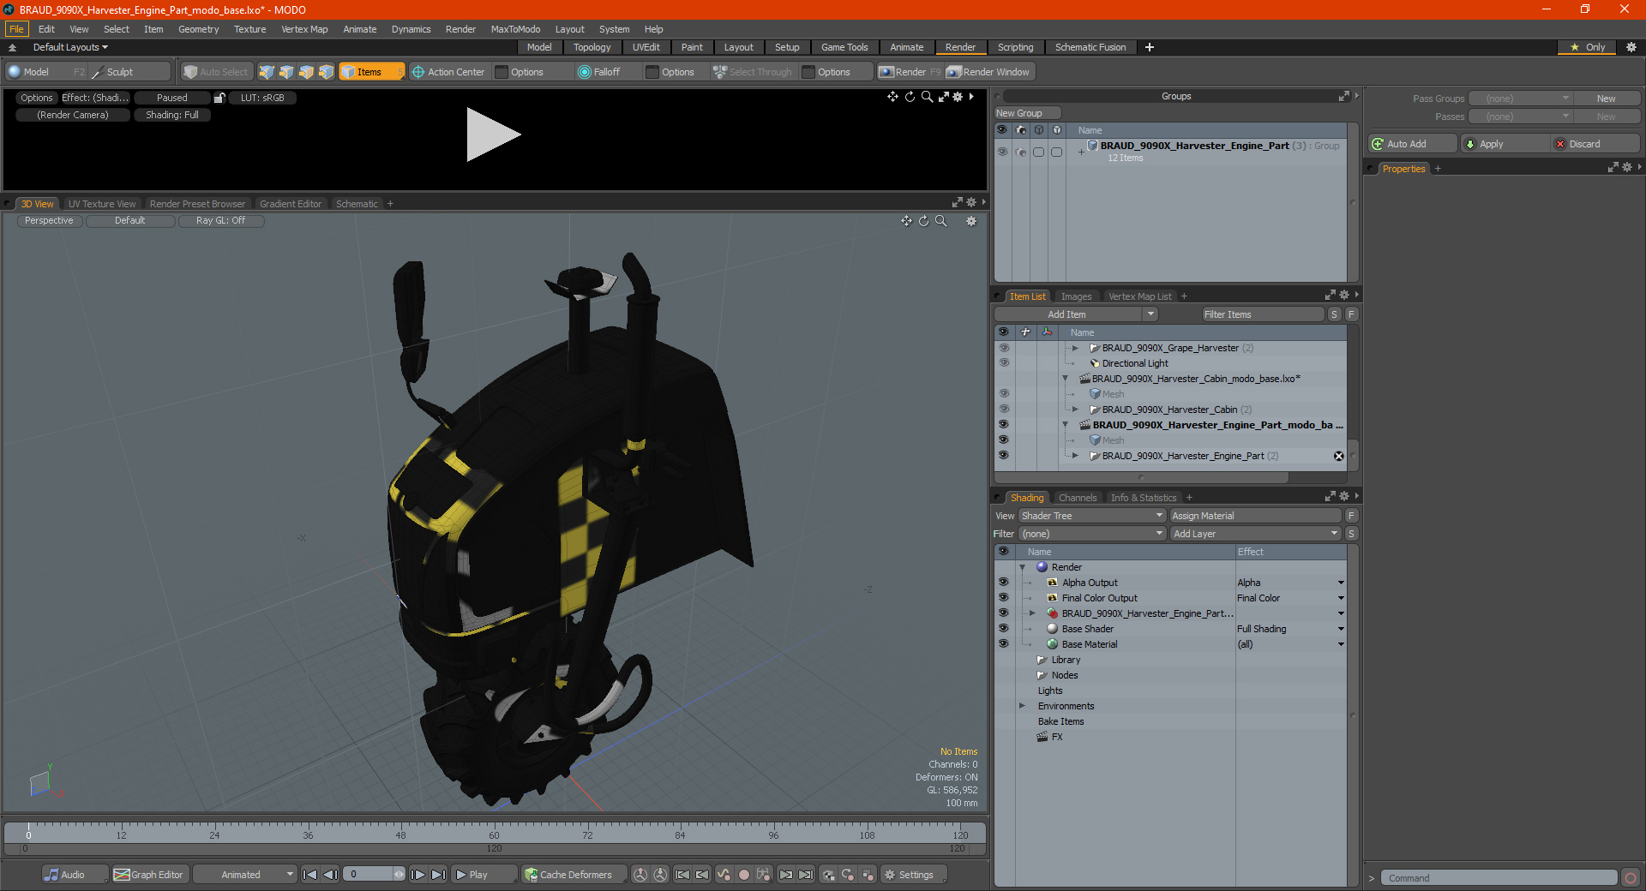The height and width of the screenshot is (891, 1646).
Task: Reset rotation icon in preview panel
Action: 910,97
